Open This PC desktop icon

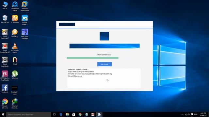coord(5,6)
